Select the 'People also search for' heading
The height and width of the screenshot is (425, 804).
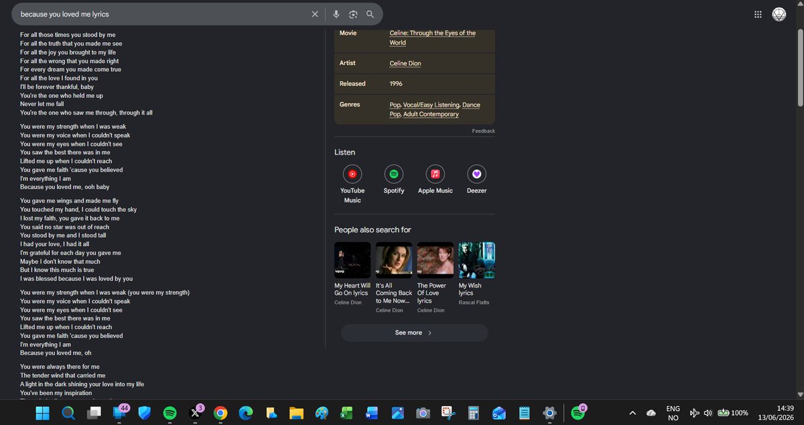click(373, 230)
